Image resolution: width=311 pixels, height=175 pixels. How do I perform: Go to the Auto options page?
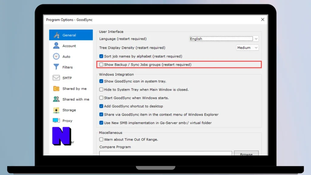click(x=71, y=57)
